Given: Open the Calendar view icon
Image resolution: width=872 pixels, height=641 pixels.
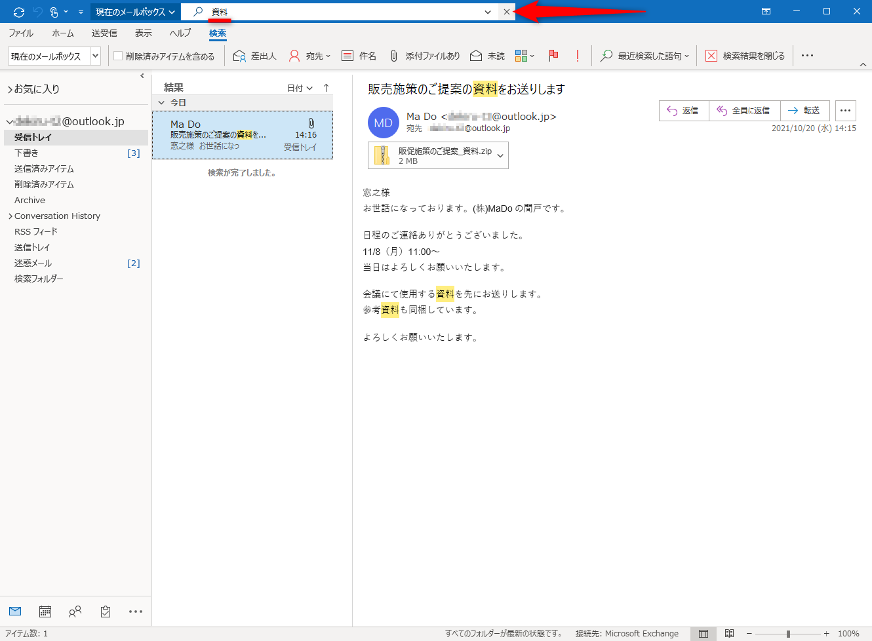Looking at the screenshot, I should [45, 611].
